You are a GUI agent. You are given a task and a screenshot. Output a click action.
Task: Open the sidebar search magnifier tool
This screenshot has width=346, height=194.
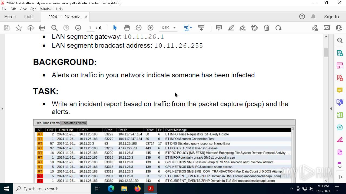point(340,40)
